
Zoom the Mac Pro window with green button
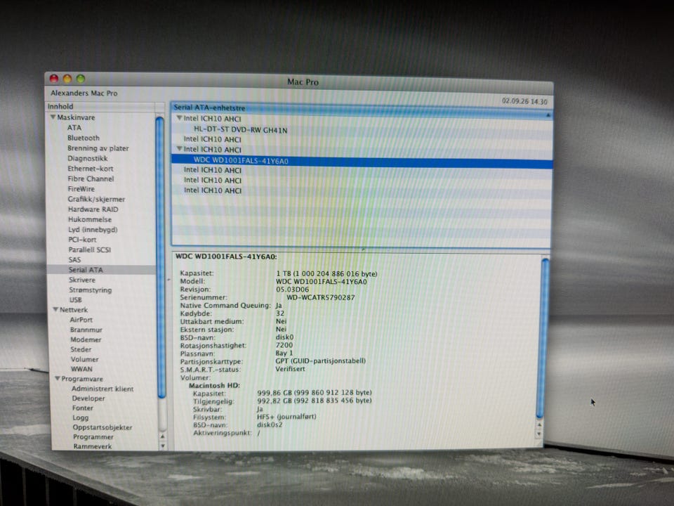pos(80,79)
